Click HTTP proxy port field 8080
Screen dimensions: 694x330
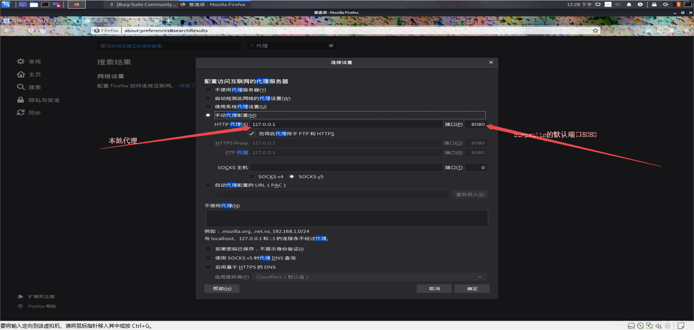pyautogui.click(x=476, y=124)
